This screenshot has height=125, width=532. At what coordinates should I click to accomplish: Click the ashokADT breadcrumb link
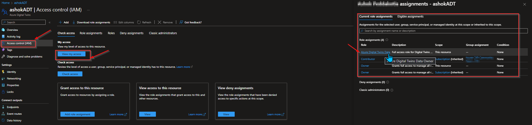coord(21,3)
